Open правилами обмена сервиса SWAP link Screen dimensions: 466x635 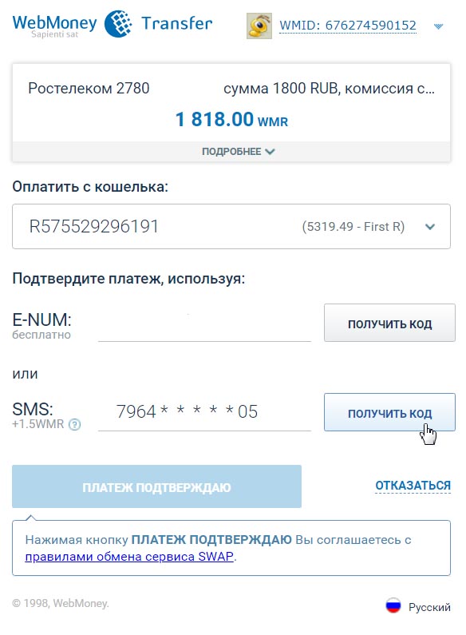(129, 557)
